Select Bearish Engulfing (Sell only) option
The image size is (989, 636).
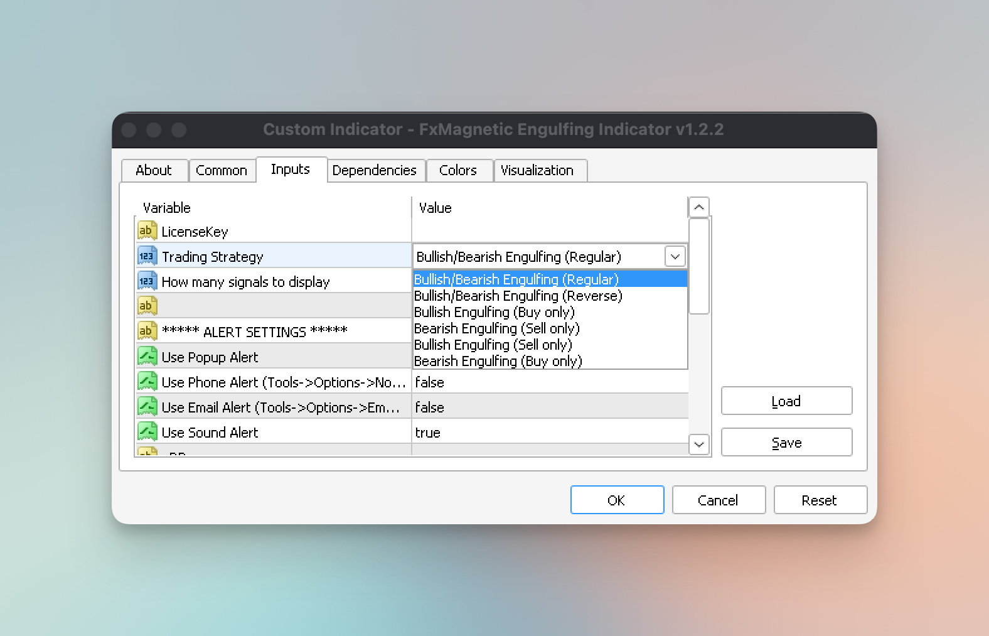(496, 328)
